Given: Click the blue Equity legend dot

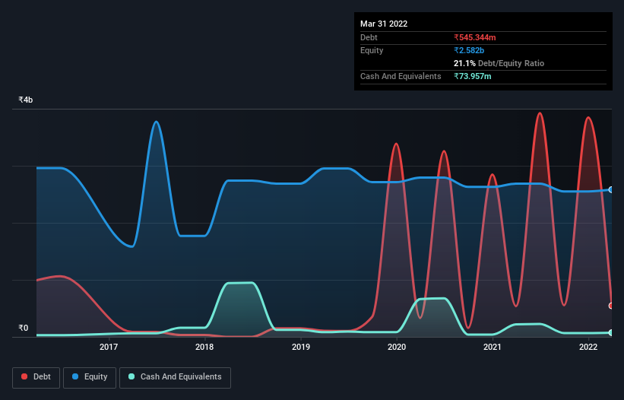Looking at the screenshot, I should pos(75,376).
